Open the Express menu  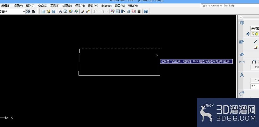click(x=106, y=6)
